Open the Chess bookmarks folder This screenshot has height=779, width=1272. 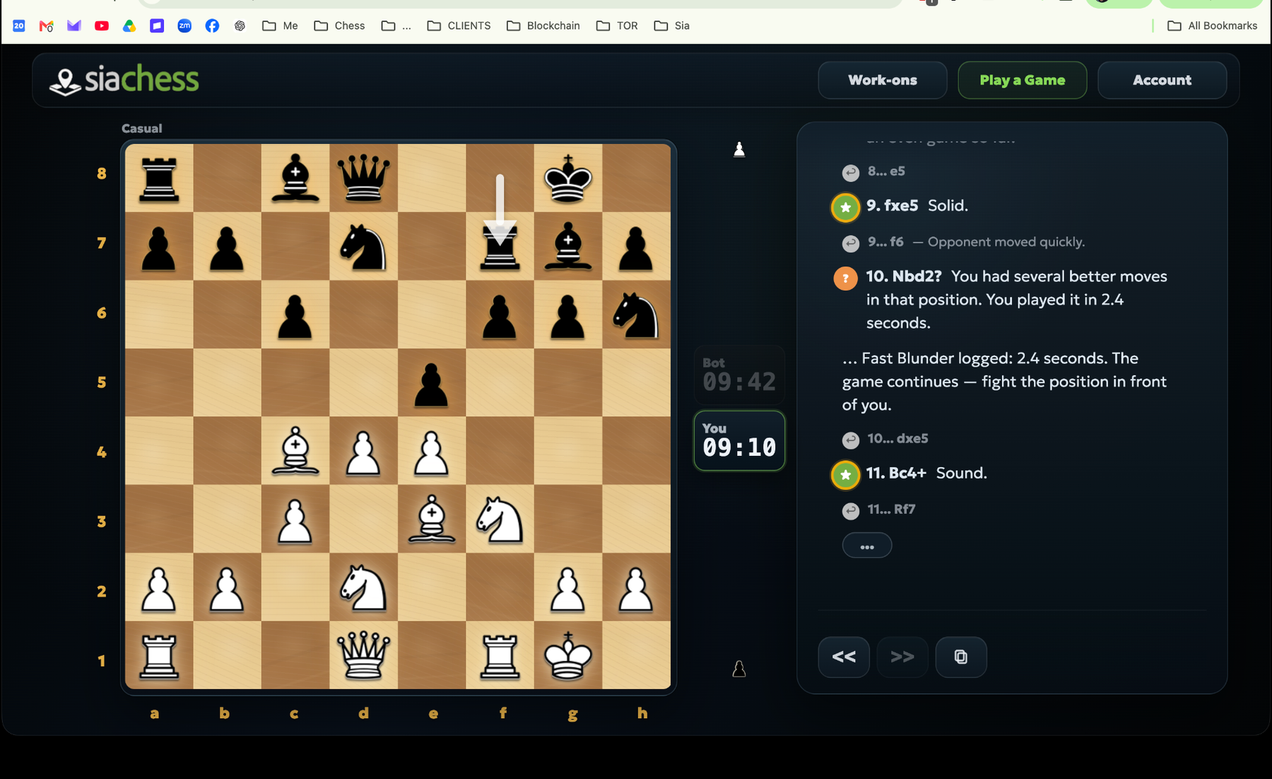(339, 25)
